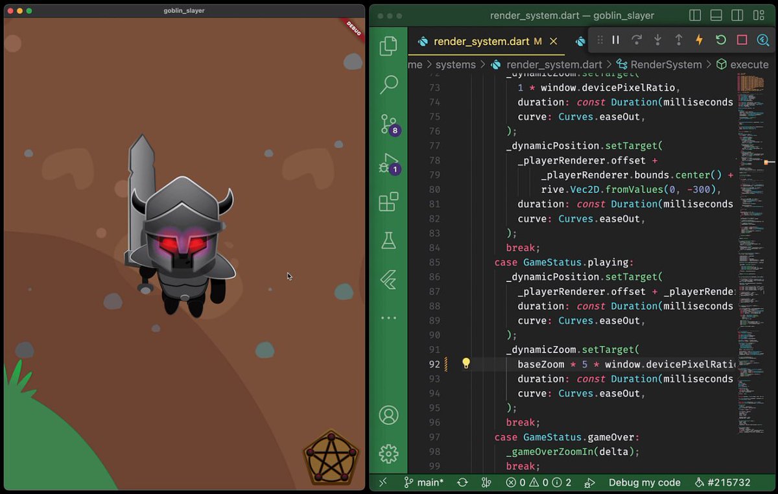Screen dimensions: 778x494
Task: Toggle the primary side bar layout
Action: [695, 15]
